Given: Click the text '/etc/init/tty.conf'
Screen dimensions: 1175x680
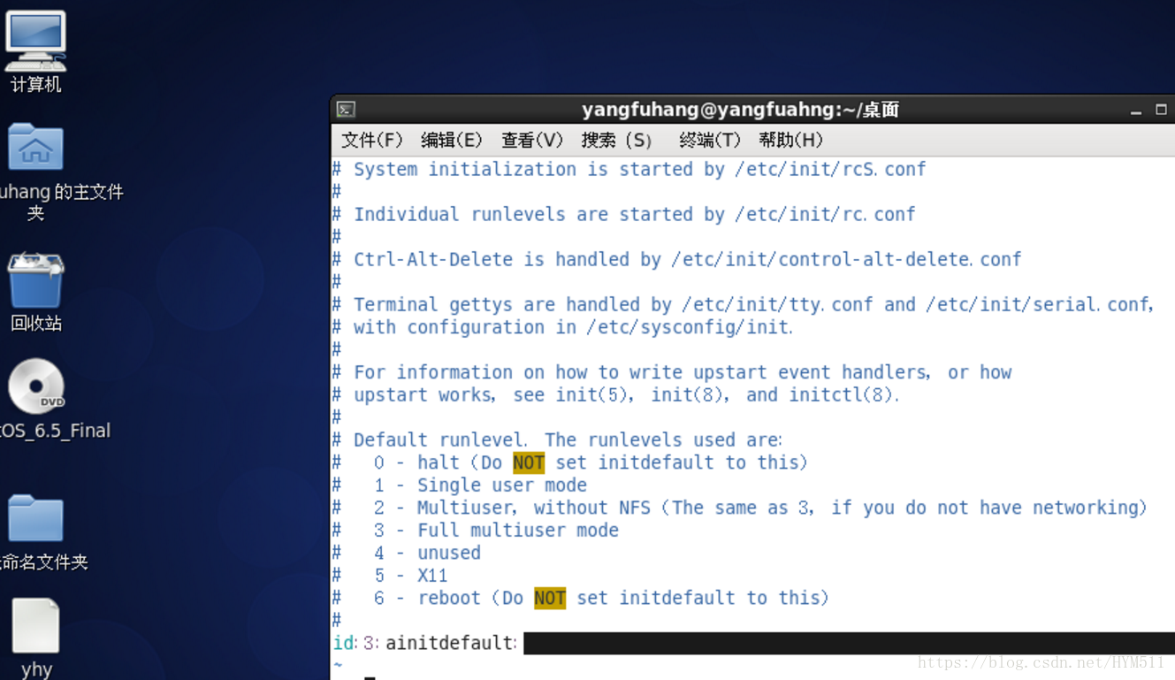Looking at the screenshot, I should click(x=778, y=304).
